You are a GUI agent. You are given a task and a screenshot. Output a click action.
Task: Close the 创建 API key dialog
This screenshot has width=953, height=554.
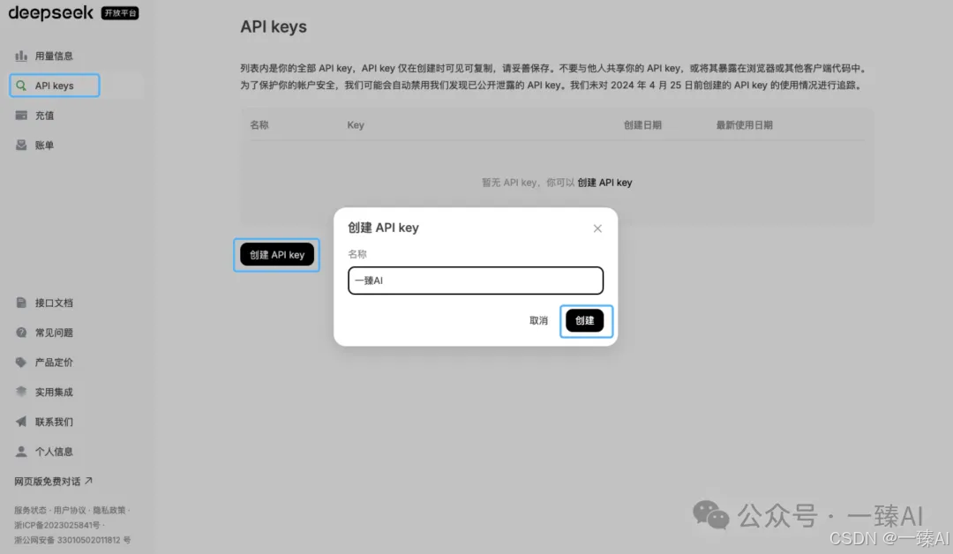[597, 228]
